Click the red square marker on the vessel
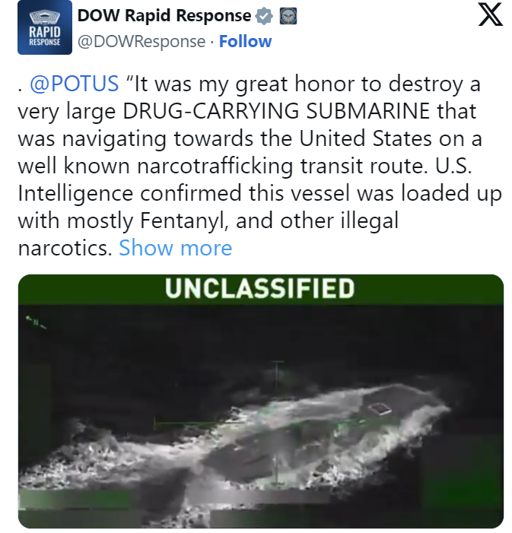The height and width of the screenshot is (533, 512). [380, 408]
